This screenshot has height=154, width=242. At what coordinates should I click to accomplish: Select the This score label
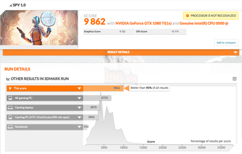20,88
